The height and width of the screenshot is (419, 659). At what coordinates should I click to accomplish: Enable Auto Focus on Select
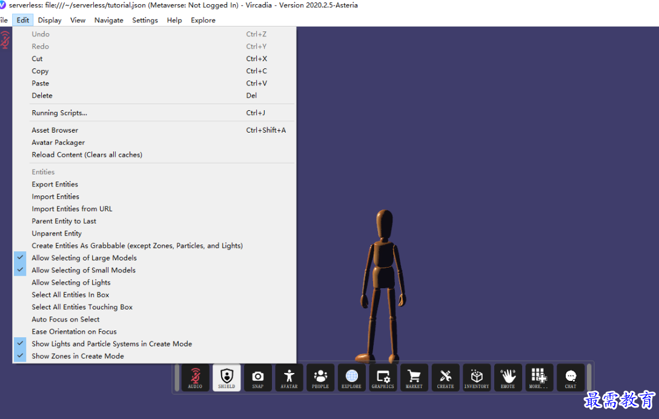click(x=154, y=319)
